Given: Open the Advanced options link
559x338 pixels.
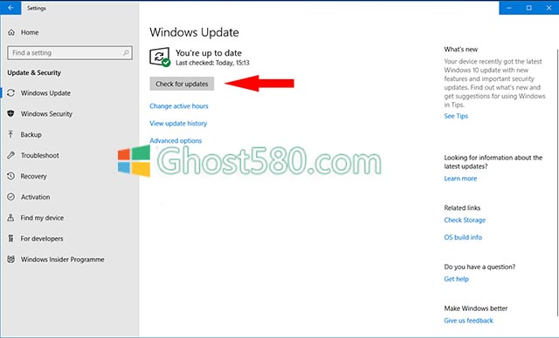Looking at the screenshot, I should pyautogui.click(x=176, y=141).
